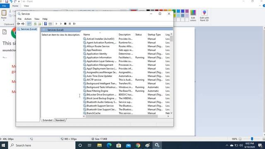Open Paint's View ribbon tab
Screen dimensions: 265x149
coord(26,6)
